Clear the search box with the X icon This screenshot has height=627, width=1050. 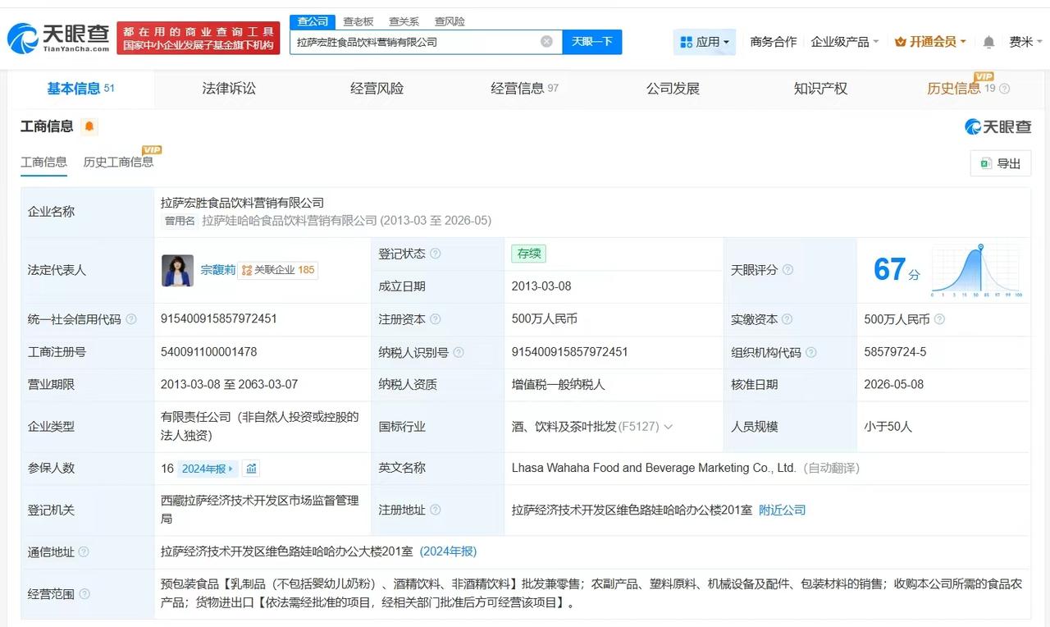pos(546,42)
